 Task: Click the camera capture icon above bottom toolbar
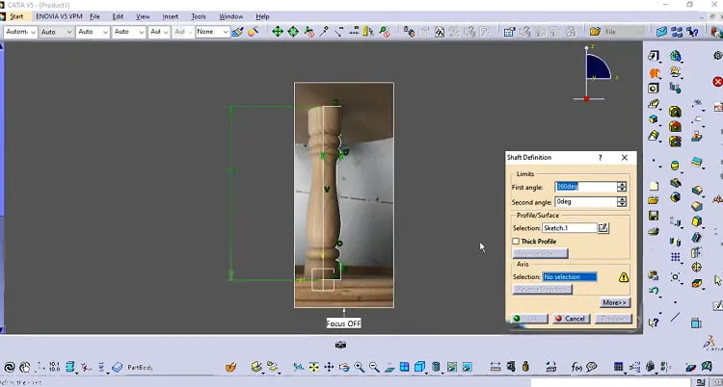(x=340, y=345)
